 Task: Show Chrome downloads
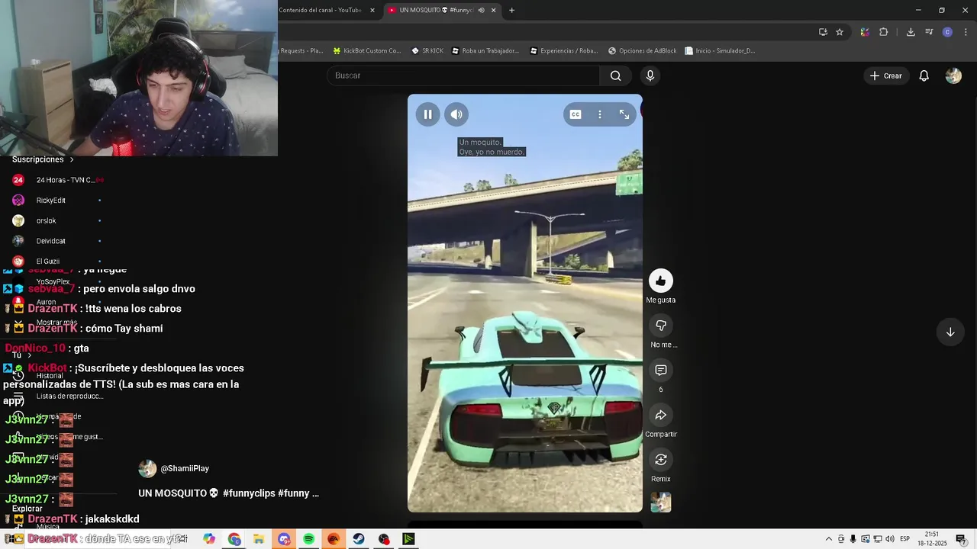click(911, 32)
